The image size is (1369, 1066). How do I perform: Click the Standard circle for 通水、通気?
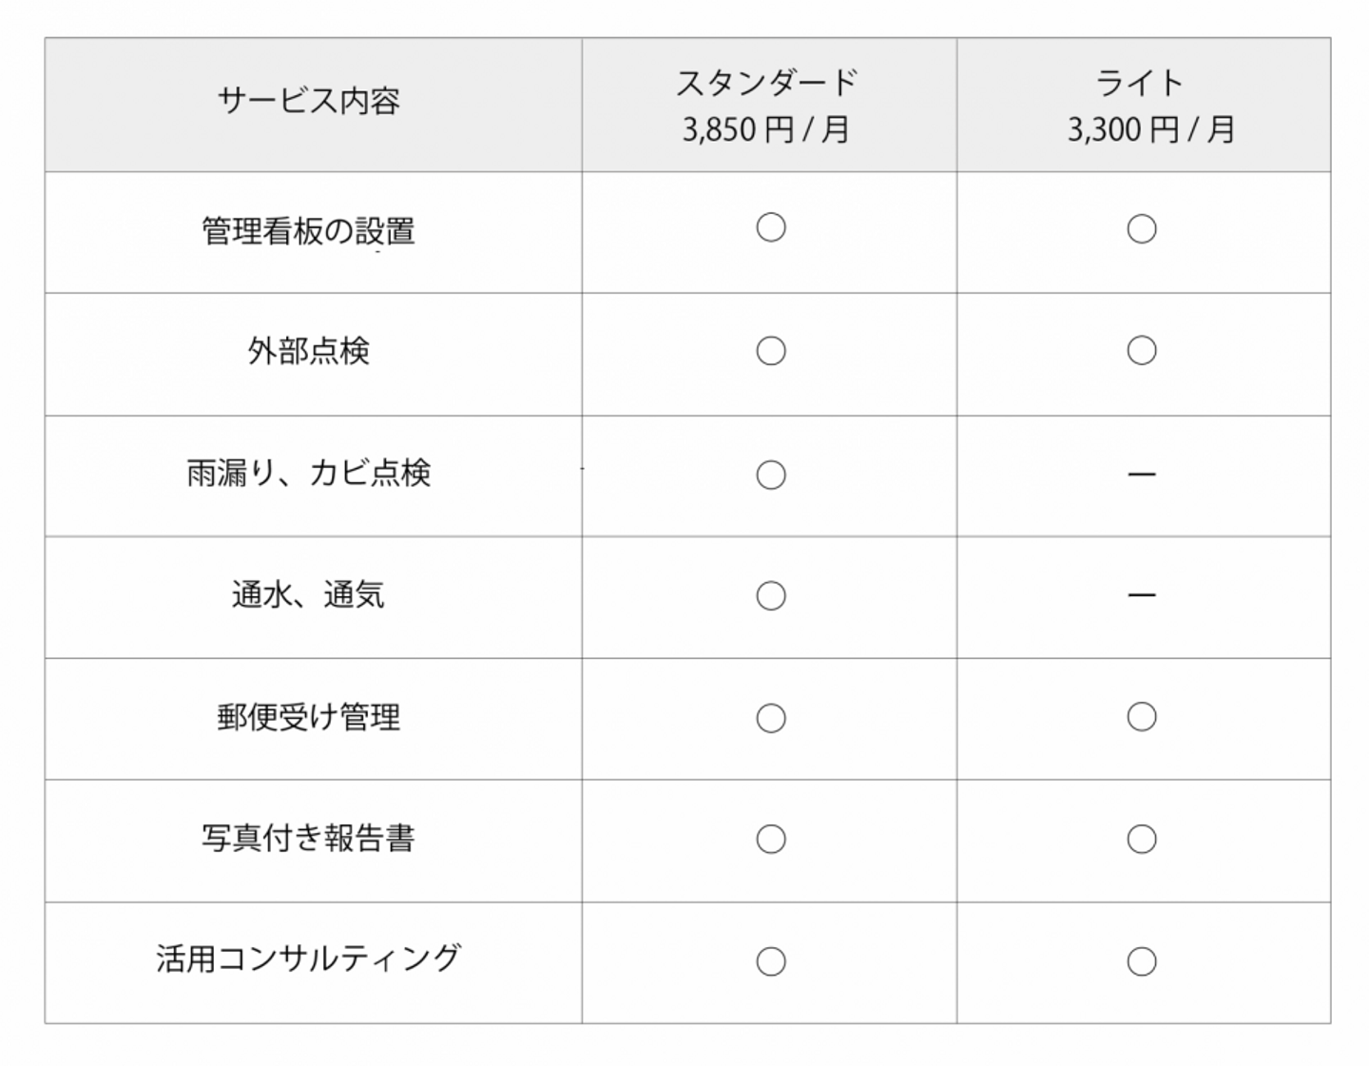point(770,596)
